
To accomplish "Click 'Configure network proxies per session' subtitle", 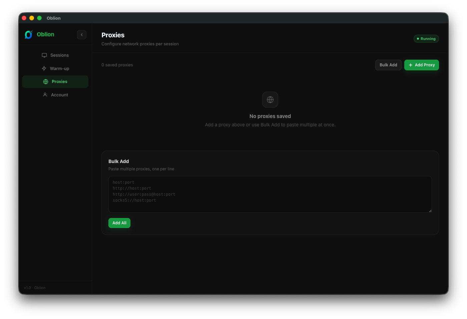I will tap(140, 44).
